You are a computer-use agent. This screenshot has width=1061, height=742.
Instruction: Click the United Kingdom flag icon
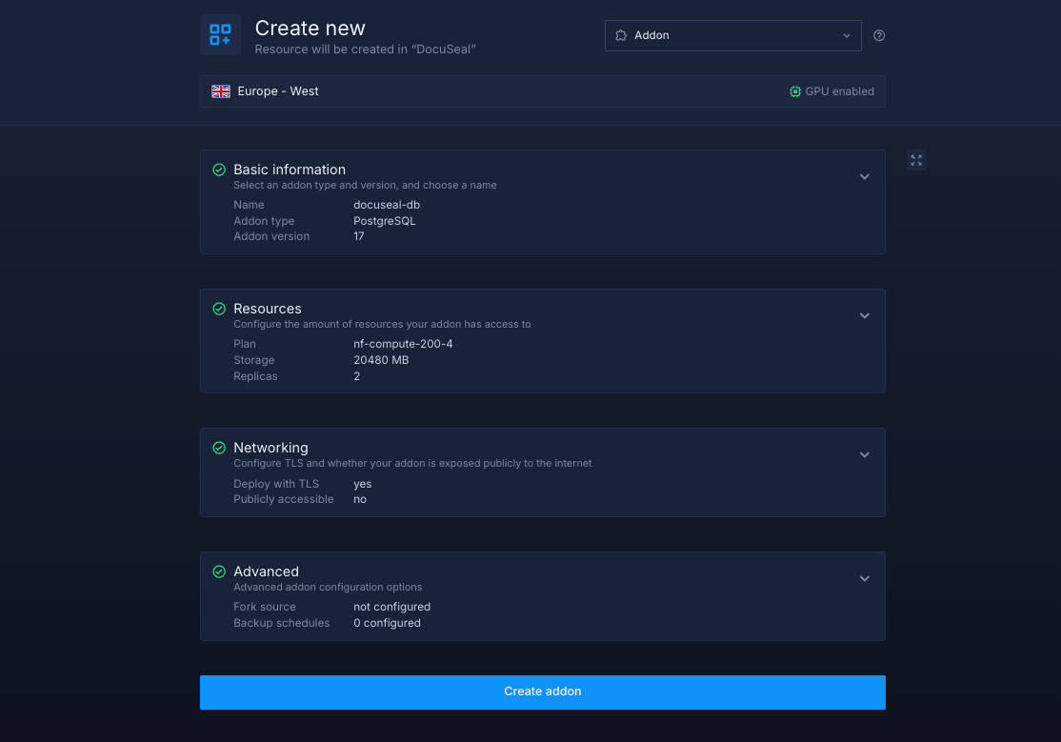[221, 91]
